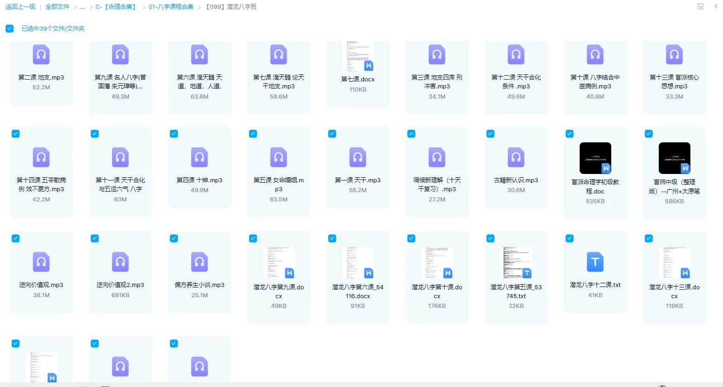Viewport: 723px width, 387px height.
Task: Open thumbnail of 潜龙八字第五课_53745.txt
Action: click(516, 263)
